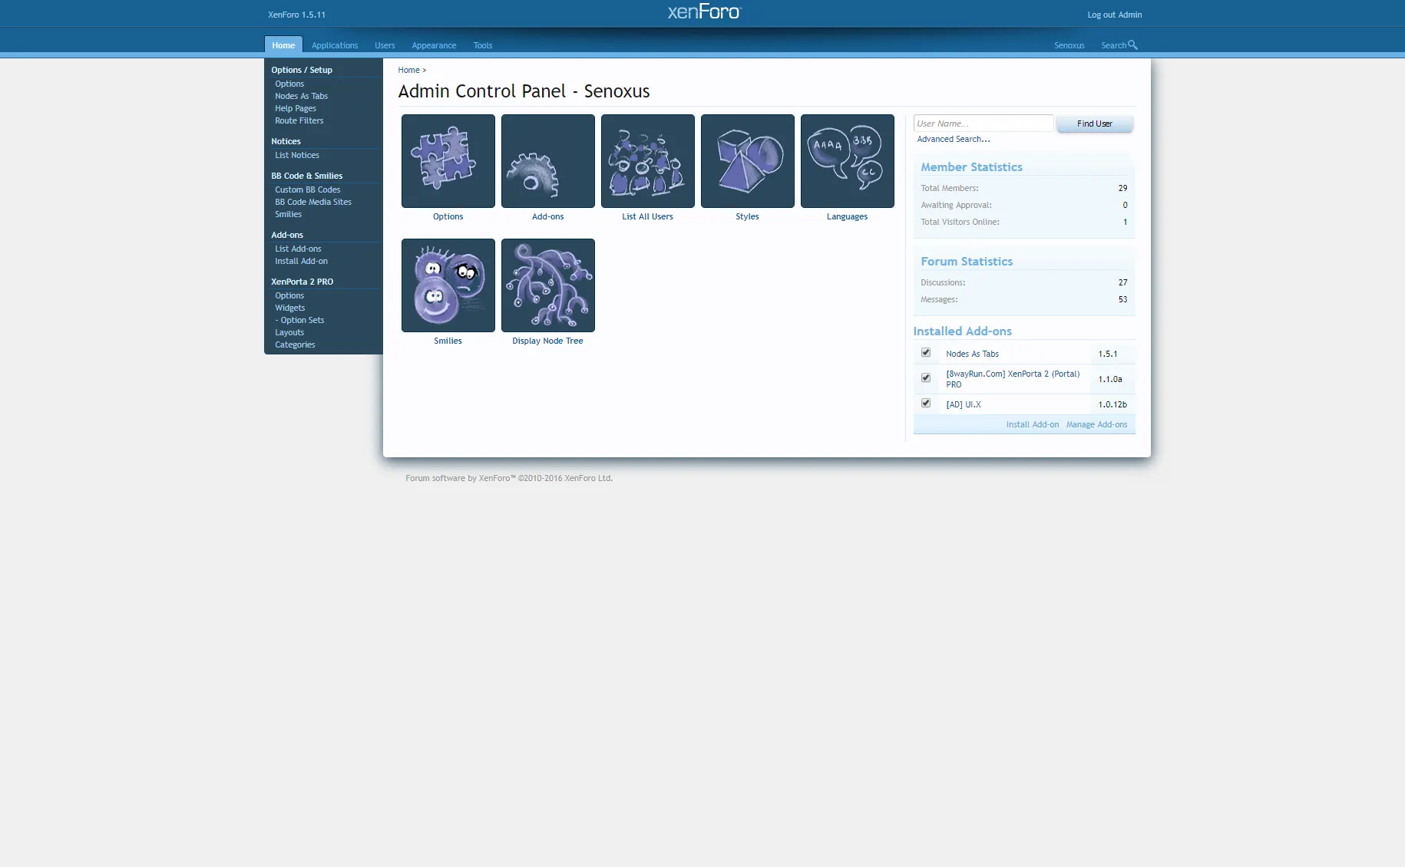Viewport: 1405px width, 867px height.
Task: Click the Languages label
Action: click(848, 217)
